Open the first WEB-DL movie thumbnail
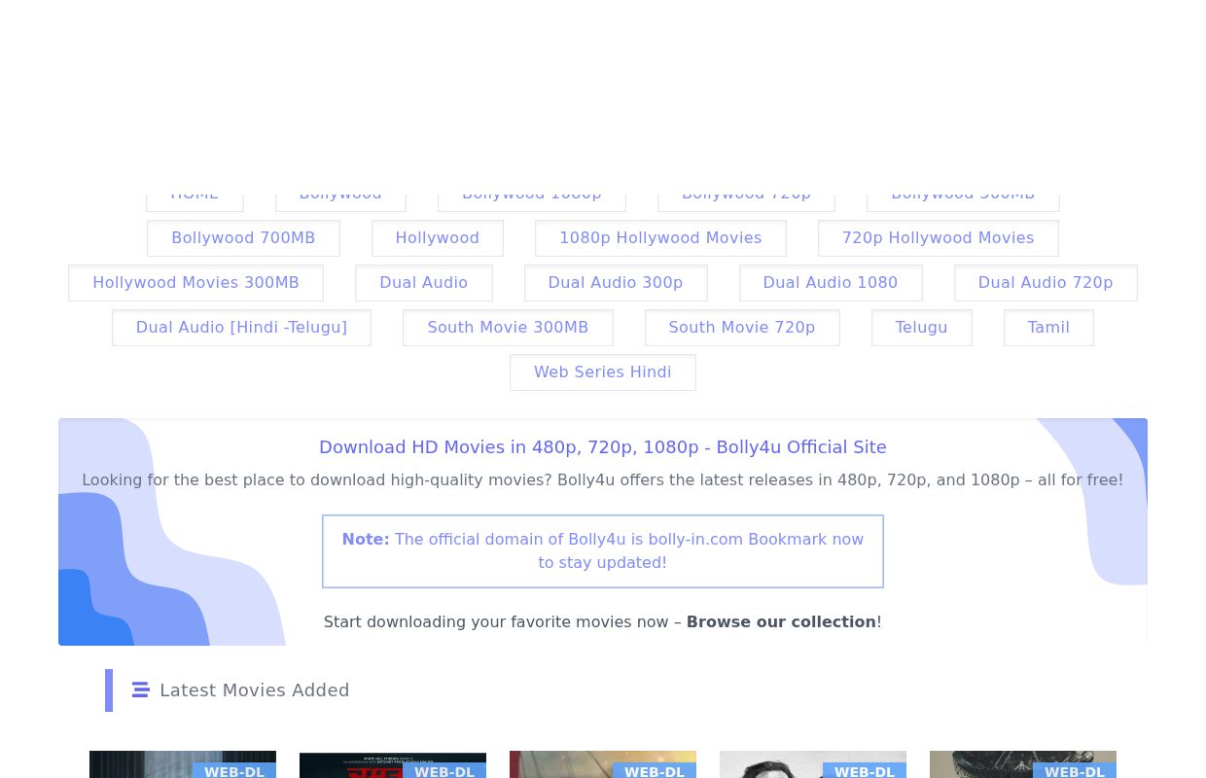This screenshot has height=778, width=1206. 183,764
